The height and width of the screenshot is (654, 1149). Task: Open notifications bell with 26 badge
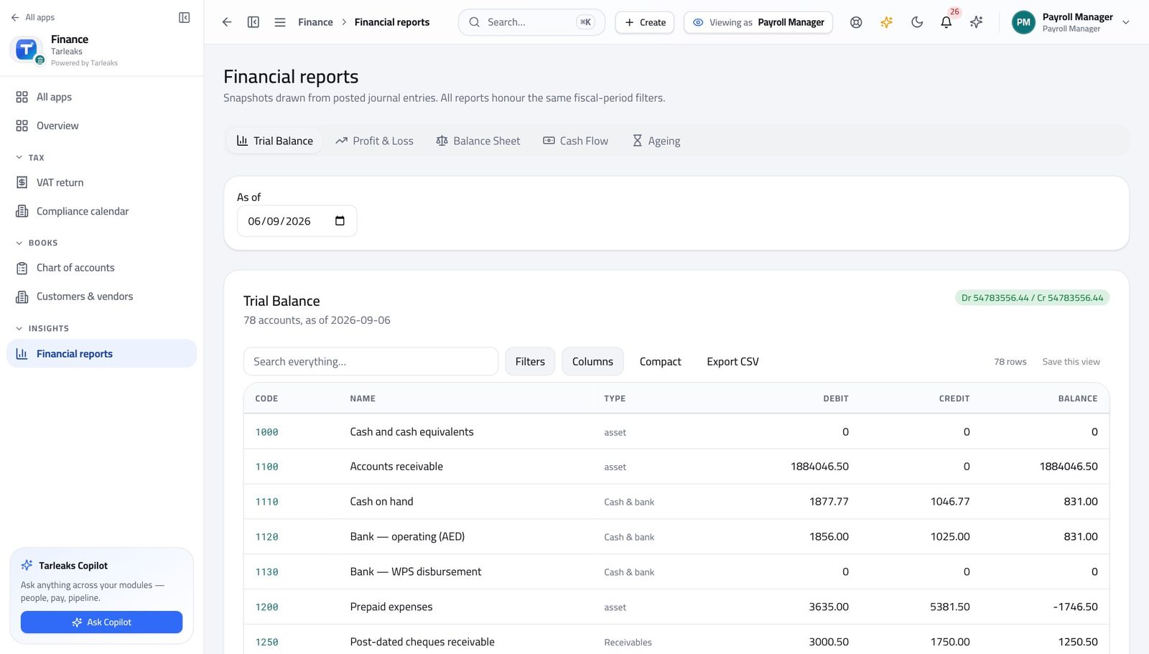[946, 22]
